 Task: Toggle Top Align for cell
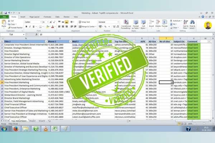click(59, 22)
